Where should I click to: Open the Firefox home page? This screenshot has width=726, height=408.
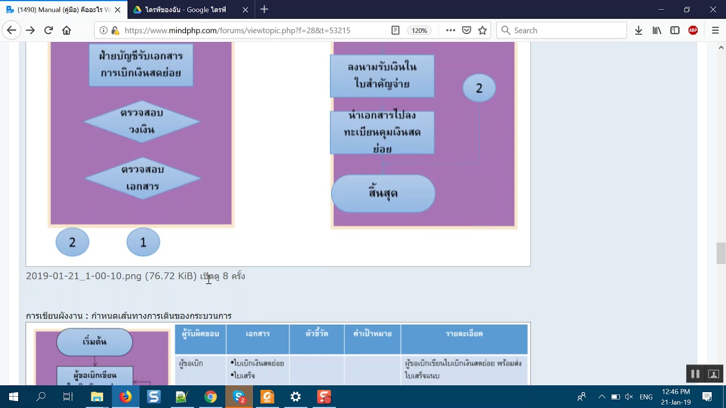pyautogui.click(x=66, y=31)
